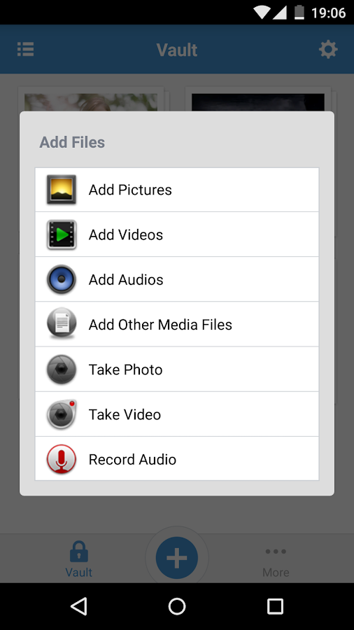Tap the green play film icon
Image resolution: width=354 pixels, height=630 pixels.
pos(62,234)
